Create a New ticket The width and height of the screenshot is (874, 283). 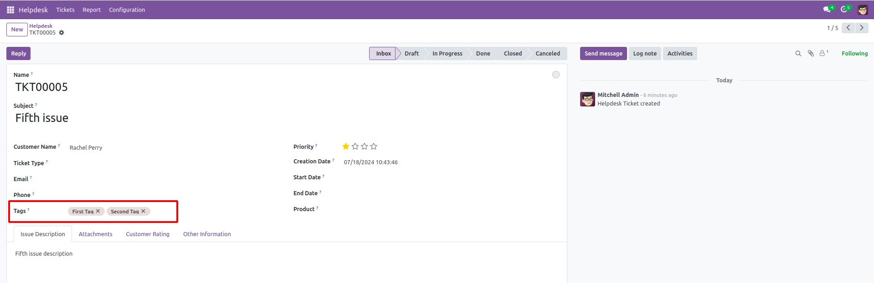(x=17, y=30)
